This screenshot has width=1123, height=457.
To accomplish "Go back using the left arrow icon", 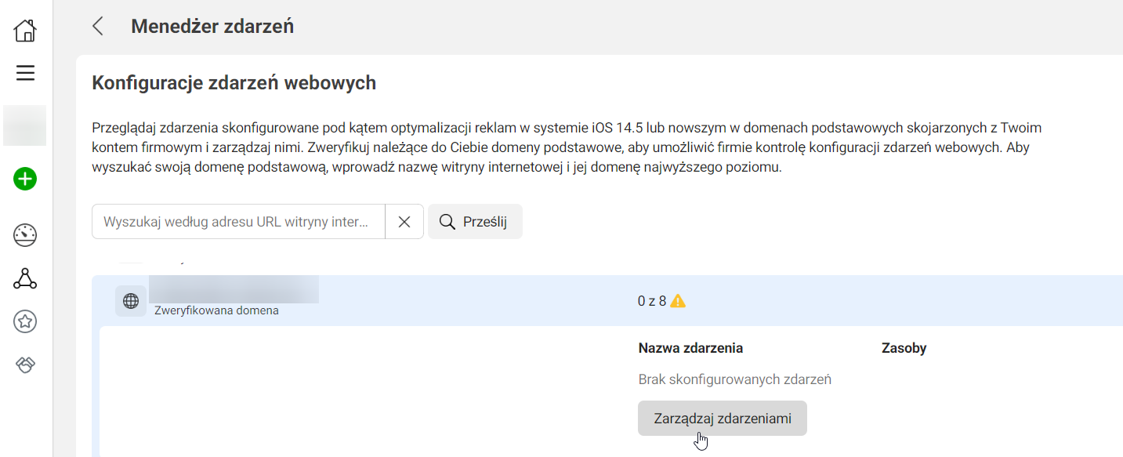I will tap(97, 26).
